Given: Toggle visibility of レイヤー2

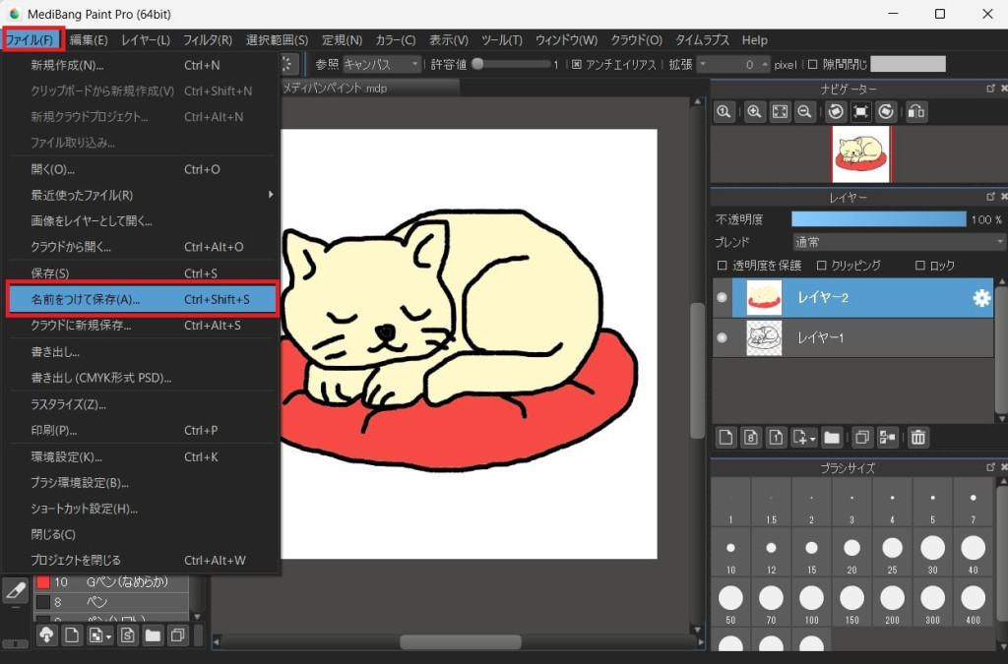Looking at the screenshot, I should click(722, 297).
